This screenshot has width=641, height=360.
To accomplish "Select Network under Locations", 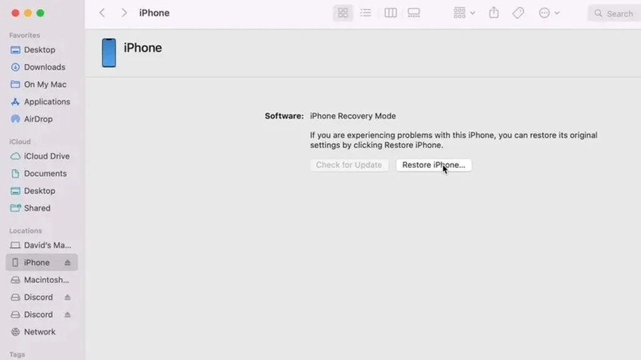I will click(x=39, y=332).
